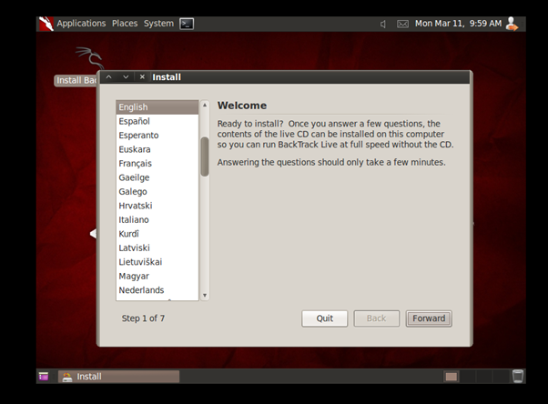The image size is (548, 404).
Task: Select Euskara in the language list
Action: tap(157, 149)
